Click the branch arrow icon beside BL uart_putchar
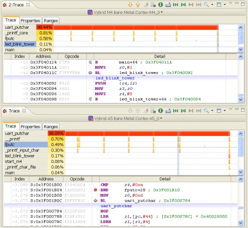The height and width of the screenshot is (228, 248). coord(95,201)
